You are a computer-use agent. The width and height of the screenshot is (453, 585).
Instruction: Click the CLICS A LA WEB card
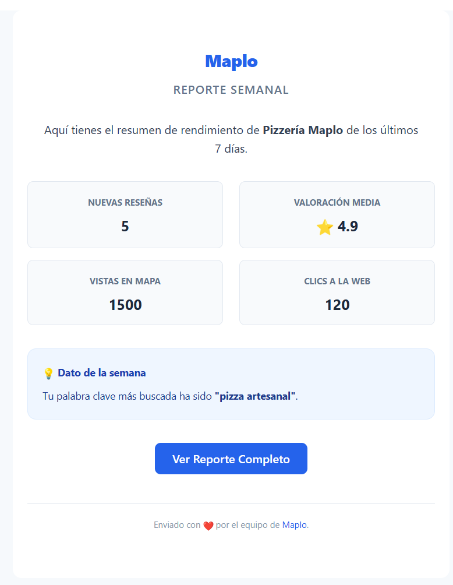(337, 292)
